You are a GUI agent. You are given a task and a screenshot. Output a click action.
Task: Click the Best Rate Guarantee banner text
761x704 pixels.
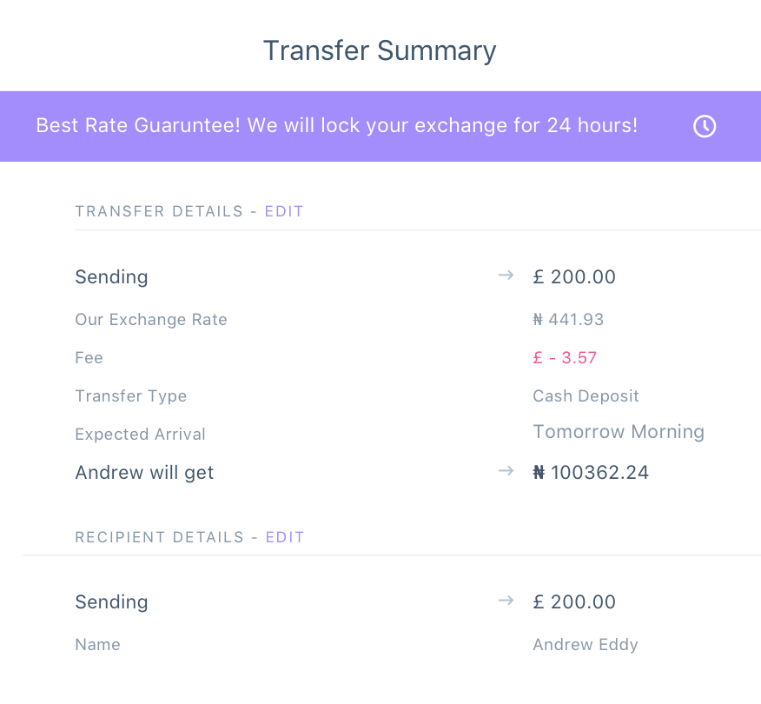click(x=337, y=125)
